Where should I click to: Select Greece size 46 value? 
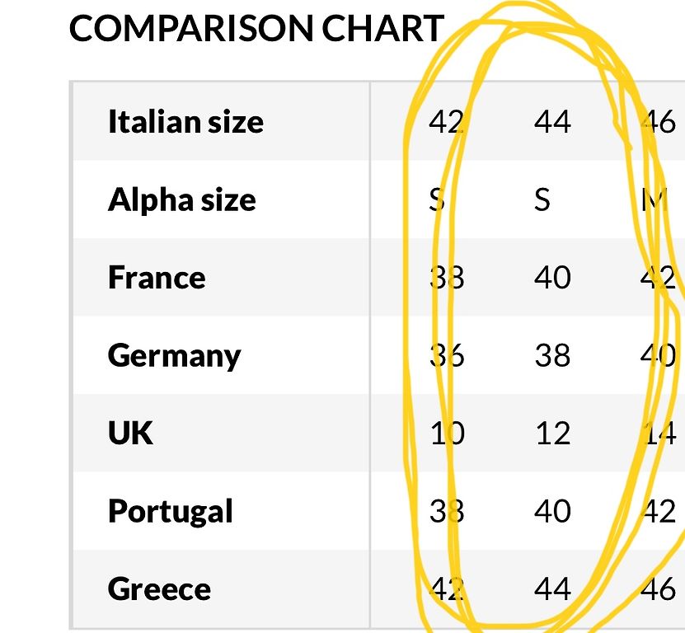[658, 588]
